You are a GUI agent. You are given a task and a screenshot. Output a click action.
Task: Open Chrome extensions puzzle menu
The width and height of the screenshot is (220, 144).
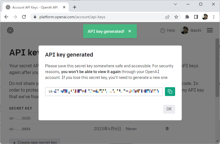(187, 17)
